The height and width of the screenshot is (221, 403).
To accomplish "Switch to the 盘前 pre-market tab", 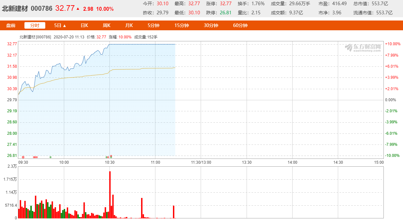I will coord(11,25).
